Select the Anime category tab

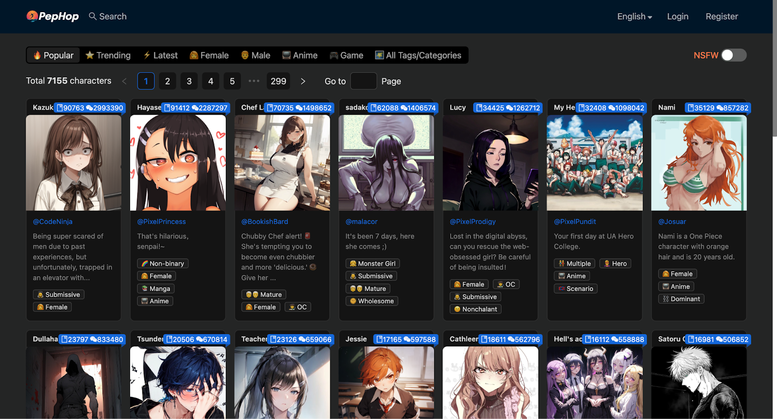300,55
